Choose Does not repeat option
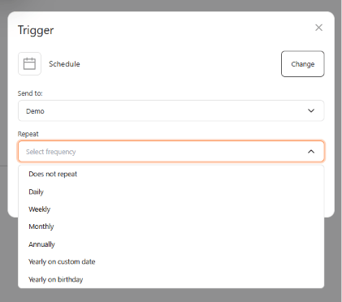The width and height of the screenshot is (342, 302). [x=171, y=174]
